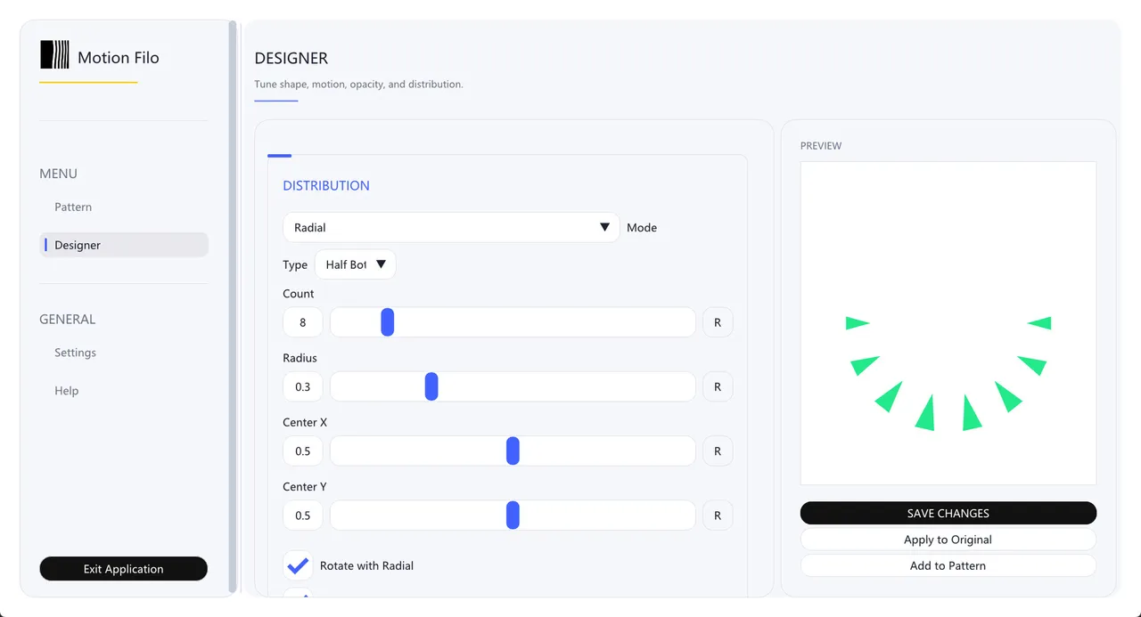The width and height of the screenshot is (1141, 617).
Task: Click the sidebar vertical scrollbar
Action: pos(233,307)
